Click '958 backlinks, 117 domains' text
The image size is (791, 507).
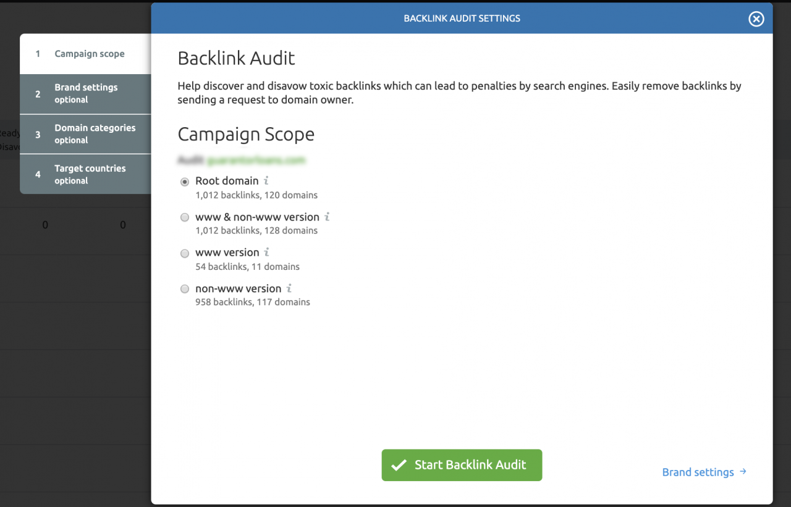click(253, 302)
